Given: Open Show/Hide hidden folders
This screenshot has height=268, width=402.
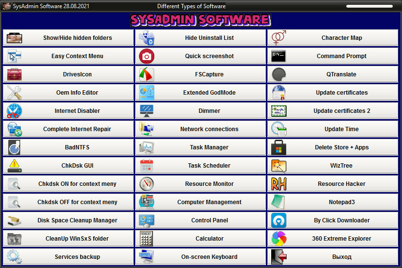Looking at the screenshot, I should [x=68, y=37].
